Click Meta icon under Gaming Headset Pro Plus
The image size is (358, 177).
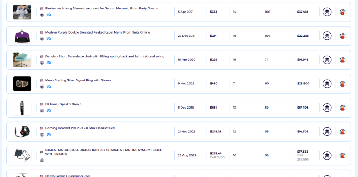click(x=49, y=134)
